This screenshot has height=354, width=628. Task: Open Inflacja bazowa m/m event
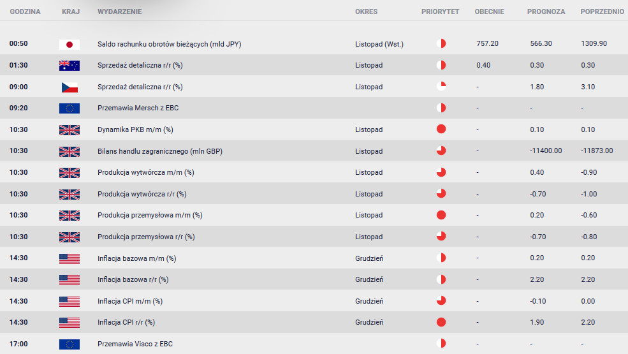[x=136, y=258]
